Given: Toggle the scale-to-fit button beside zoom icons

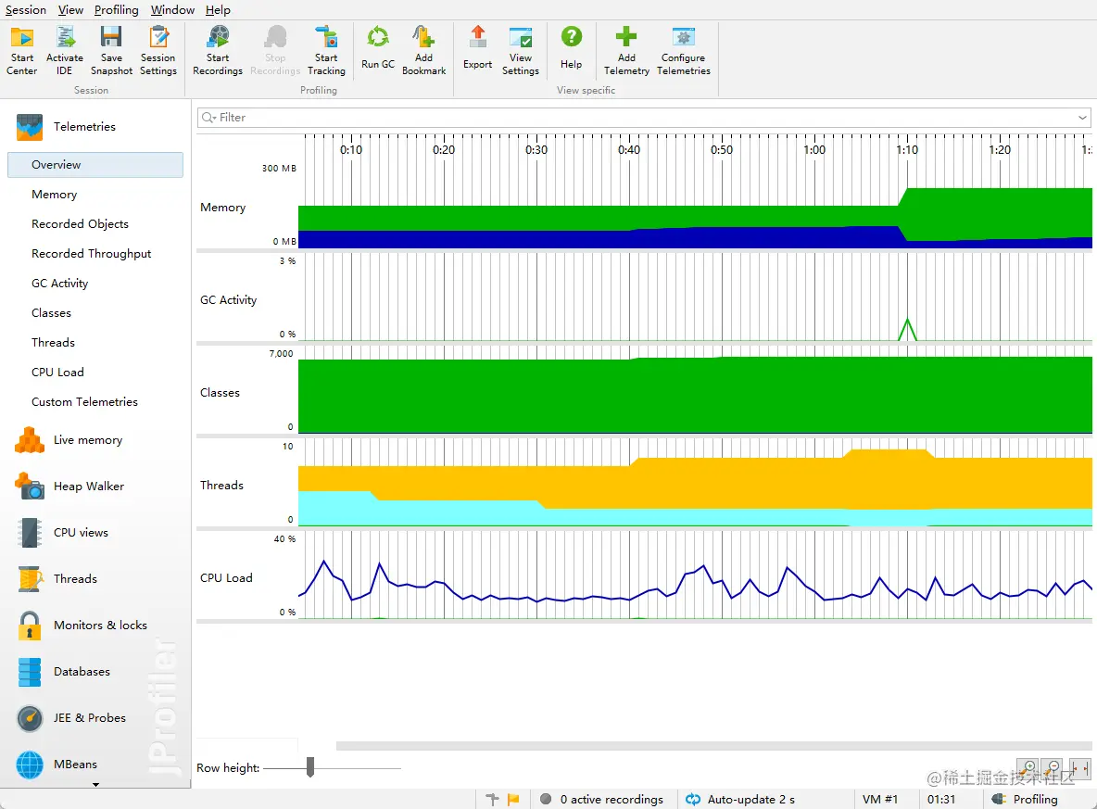Looking at the screenshot, I should click(x=1078, y=768).
